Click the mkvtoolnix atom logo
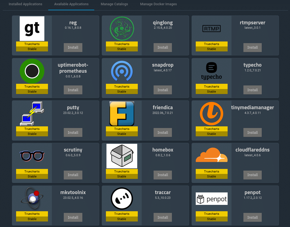This screenshot has height=227, width=290. (x=32, y=198)
